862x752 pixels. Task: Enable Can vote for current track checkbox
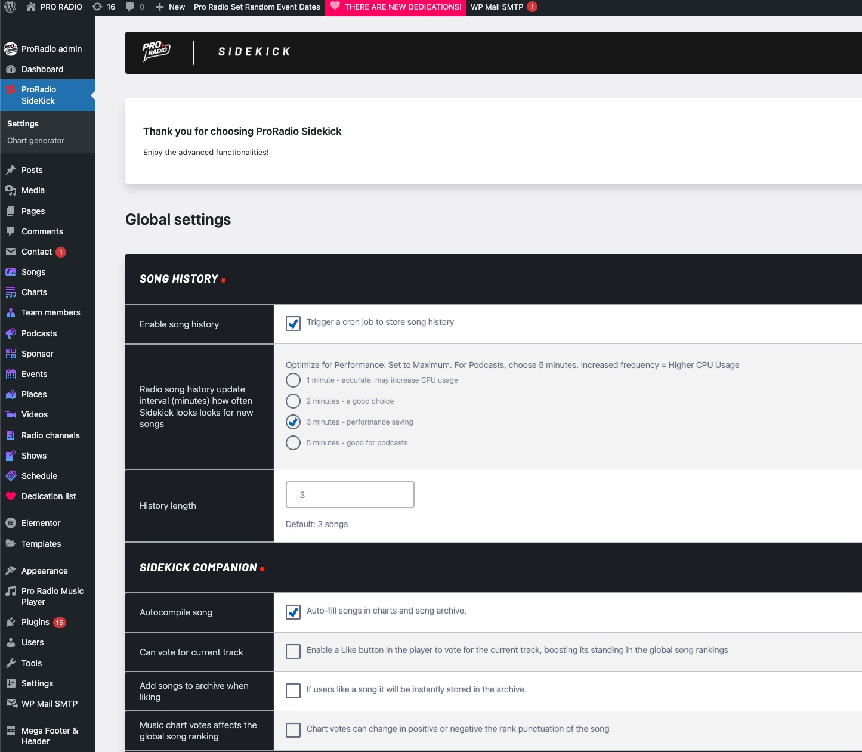tap(293, 651)
